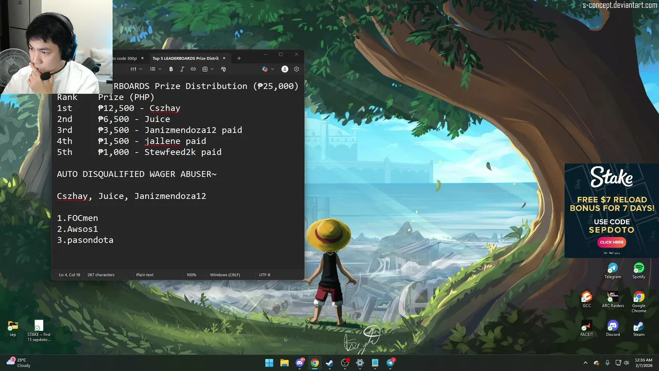Open Spotify desktop shortcut
Viewport: 659px width, 371px height.
point(639,271)
